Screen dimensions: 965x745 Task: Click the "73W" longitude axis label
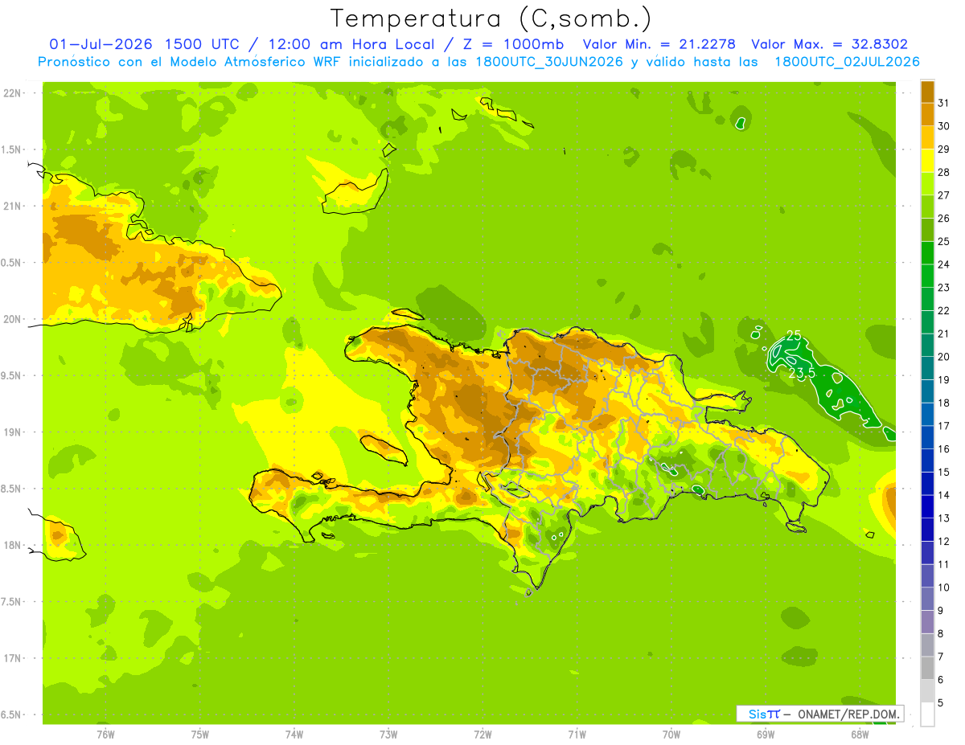point(388,734)
